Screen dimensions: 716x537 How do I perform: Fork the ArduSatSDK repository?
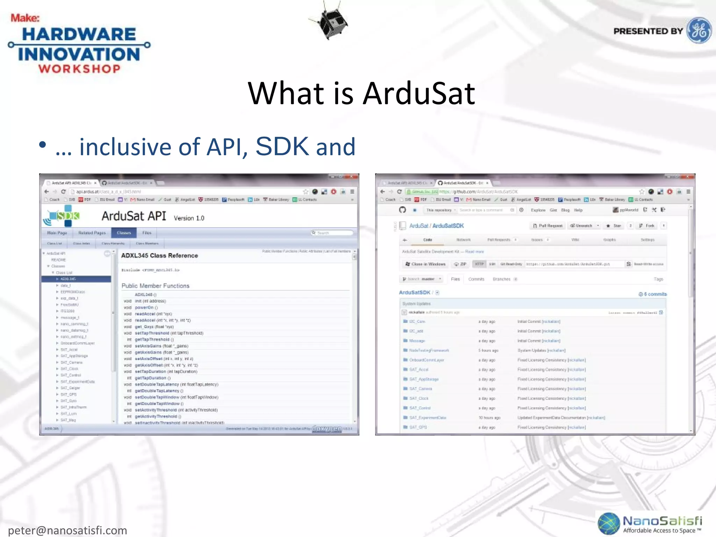(646, 226)
